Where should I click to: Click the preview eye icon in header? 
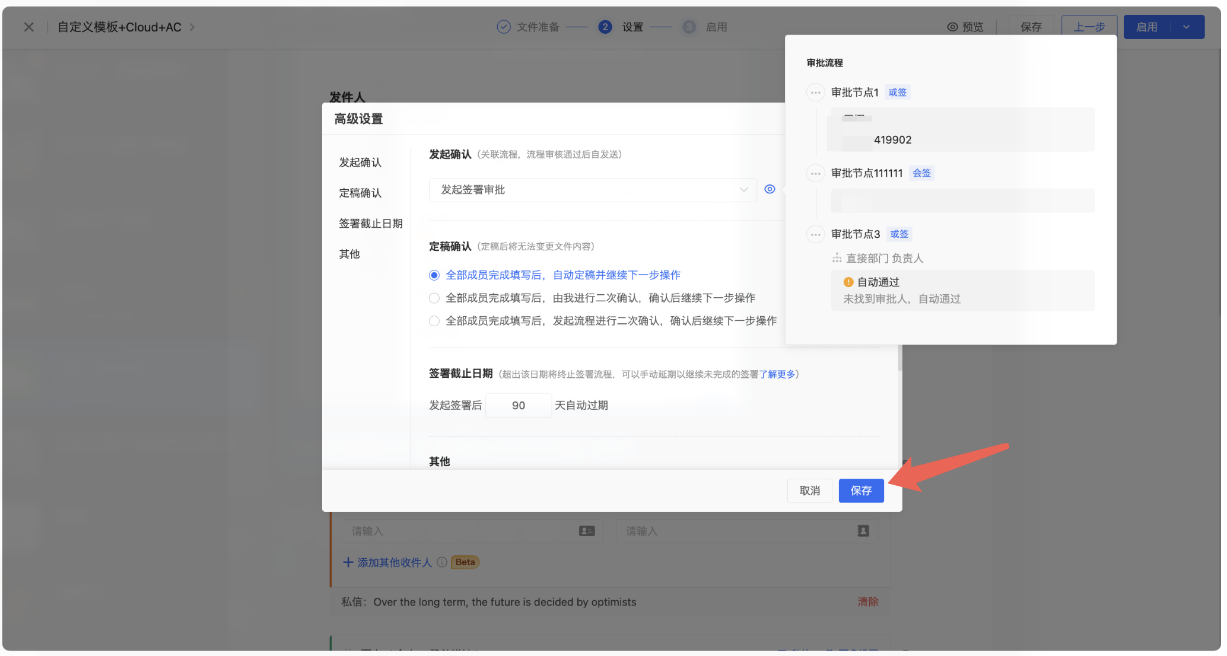click(952, 27)
